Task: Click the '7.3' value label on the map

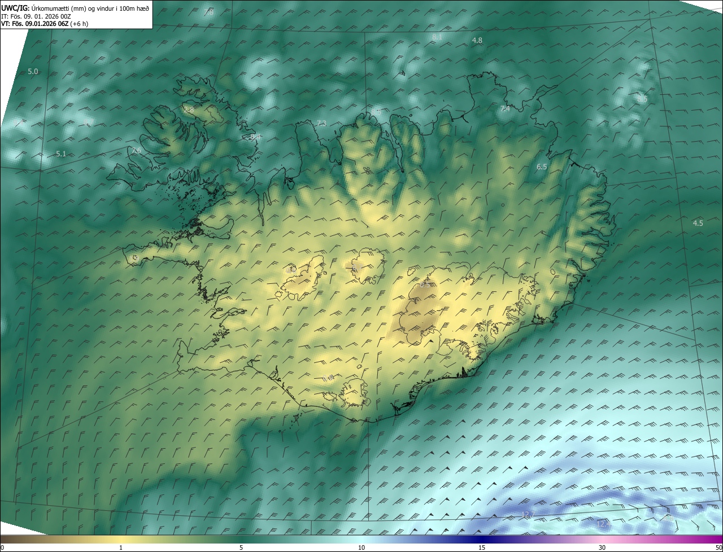Action: [321, 123]
